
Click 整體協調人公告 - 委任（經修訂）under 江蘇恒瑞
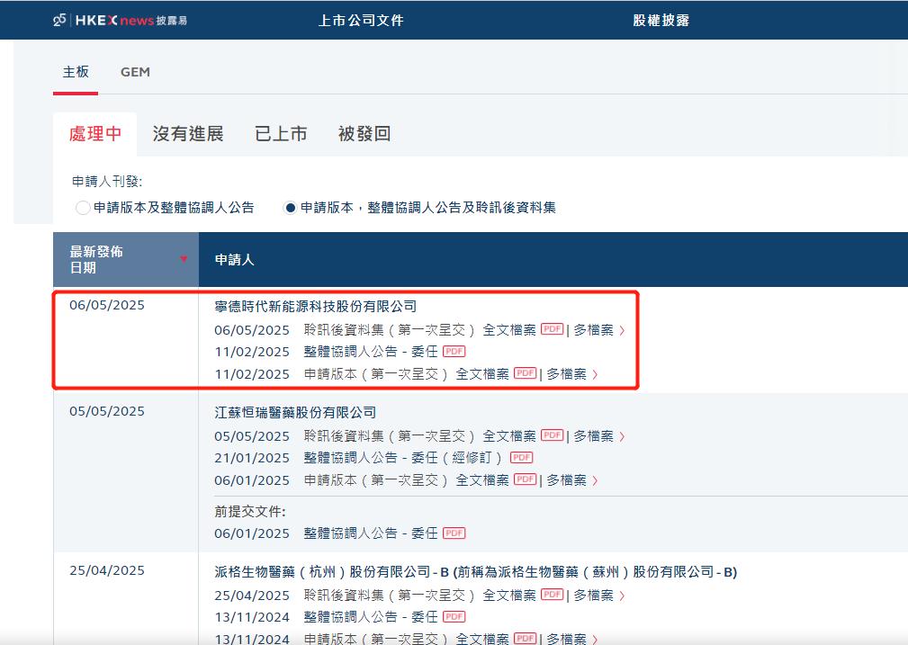[x=403, y=458]
